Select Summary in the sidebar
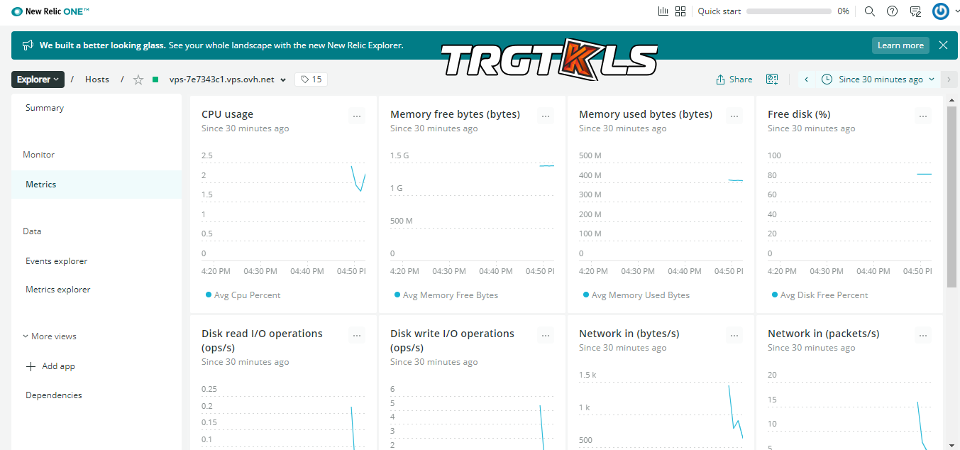 45,108
